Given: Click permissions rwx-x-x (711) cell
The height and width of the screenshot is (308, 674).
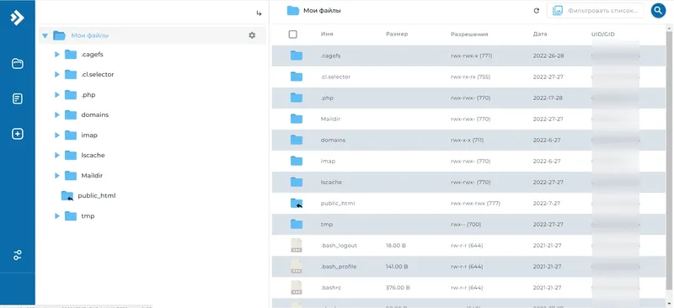Looking at the screenshot, I should 467,140.
